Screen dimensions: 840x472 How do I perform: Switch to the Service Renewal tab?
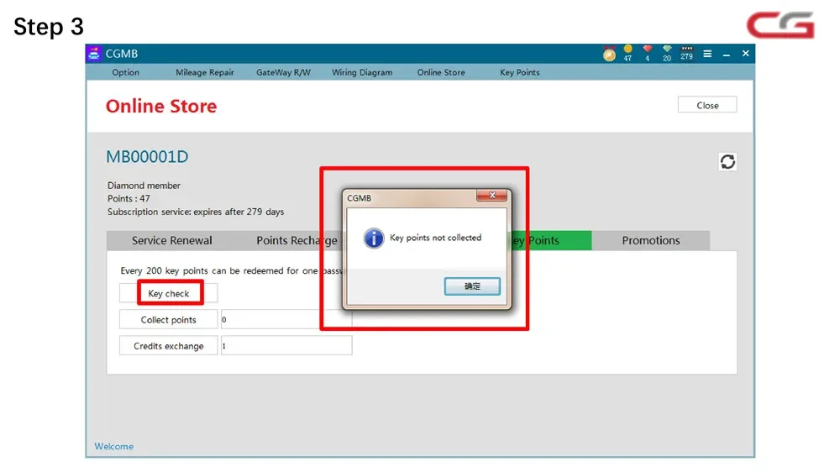click(172, 240)
